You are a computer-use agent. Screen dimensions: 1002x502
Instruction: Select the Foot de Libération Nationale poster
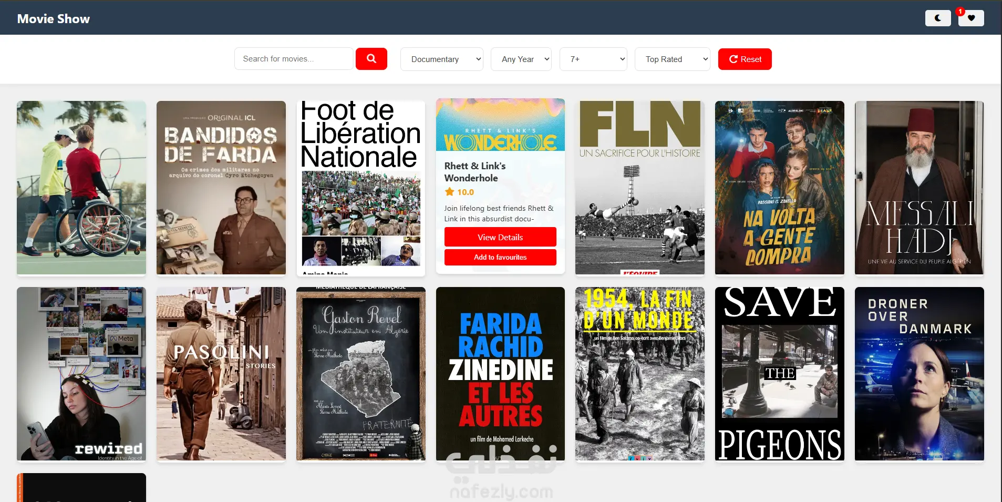tap(361, 188)
